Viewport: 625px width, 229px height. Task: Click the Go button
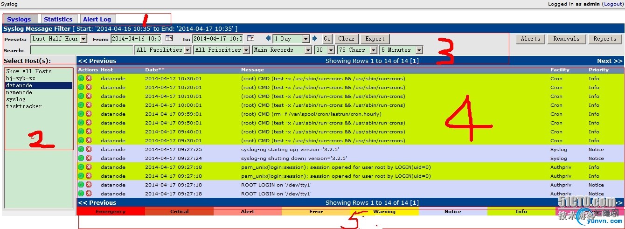coord(327,39)
